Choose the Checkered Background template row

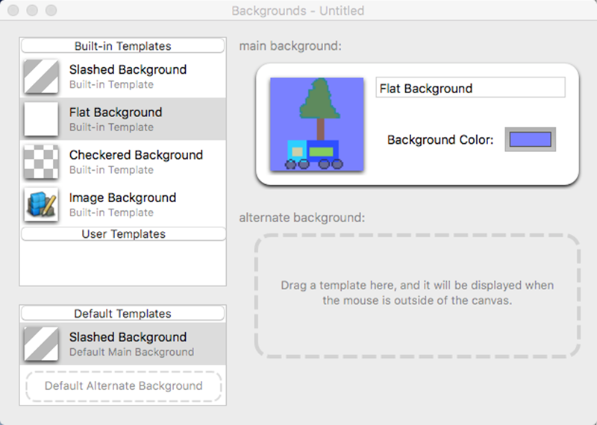[x=134, y=162]
